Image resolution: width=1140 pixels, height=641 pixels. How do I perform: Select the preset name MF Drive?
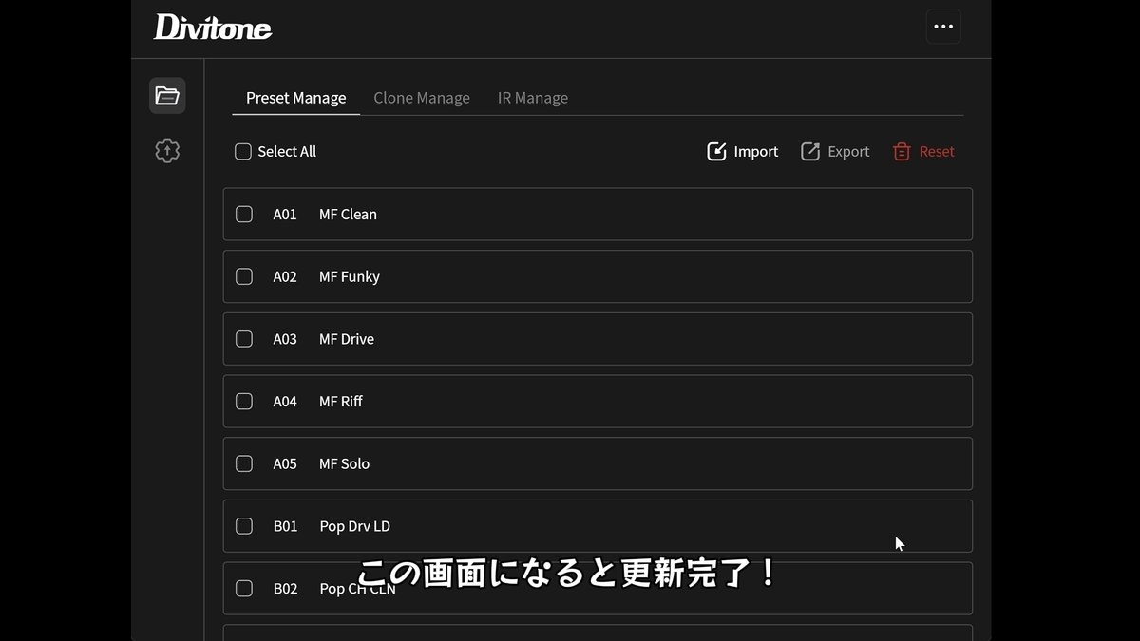[x=347, y=338]
